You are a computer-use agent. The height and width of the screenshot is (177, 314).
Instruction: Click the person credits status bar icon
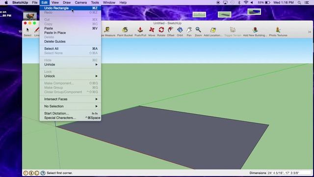click(31, 173)
